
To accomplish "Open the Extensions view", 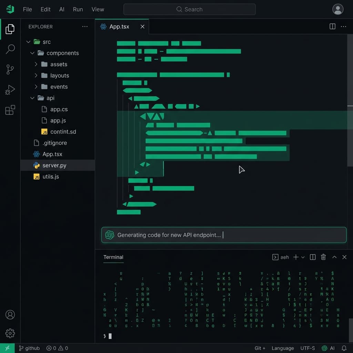I will tap(10, 110).
